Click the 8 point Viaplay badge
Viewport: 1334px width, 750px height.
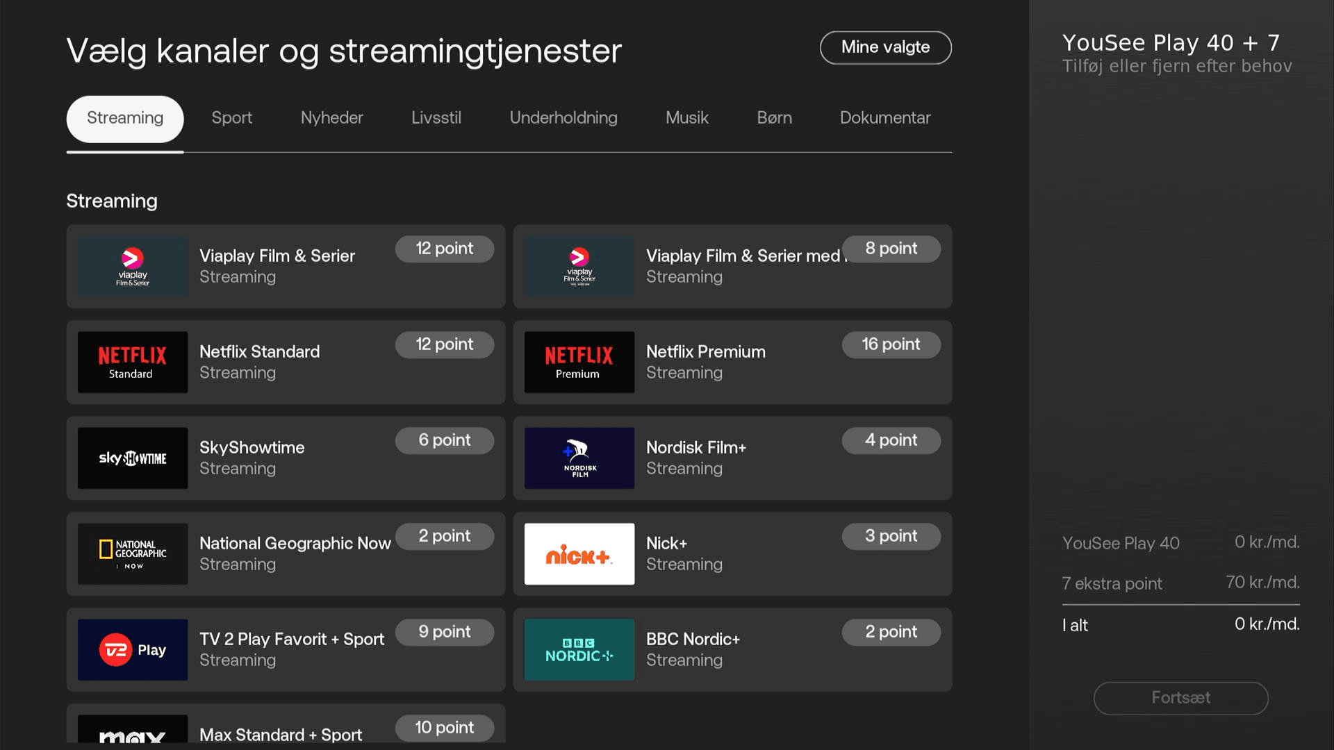(x=891, y=249)
